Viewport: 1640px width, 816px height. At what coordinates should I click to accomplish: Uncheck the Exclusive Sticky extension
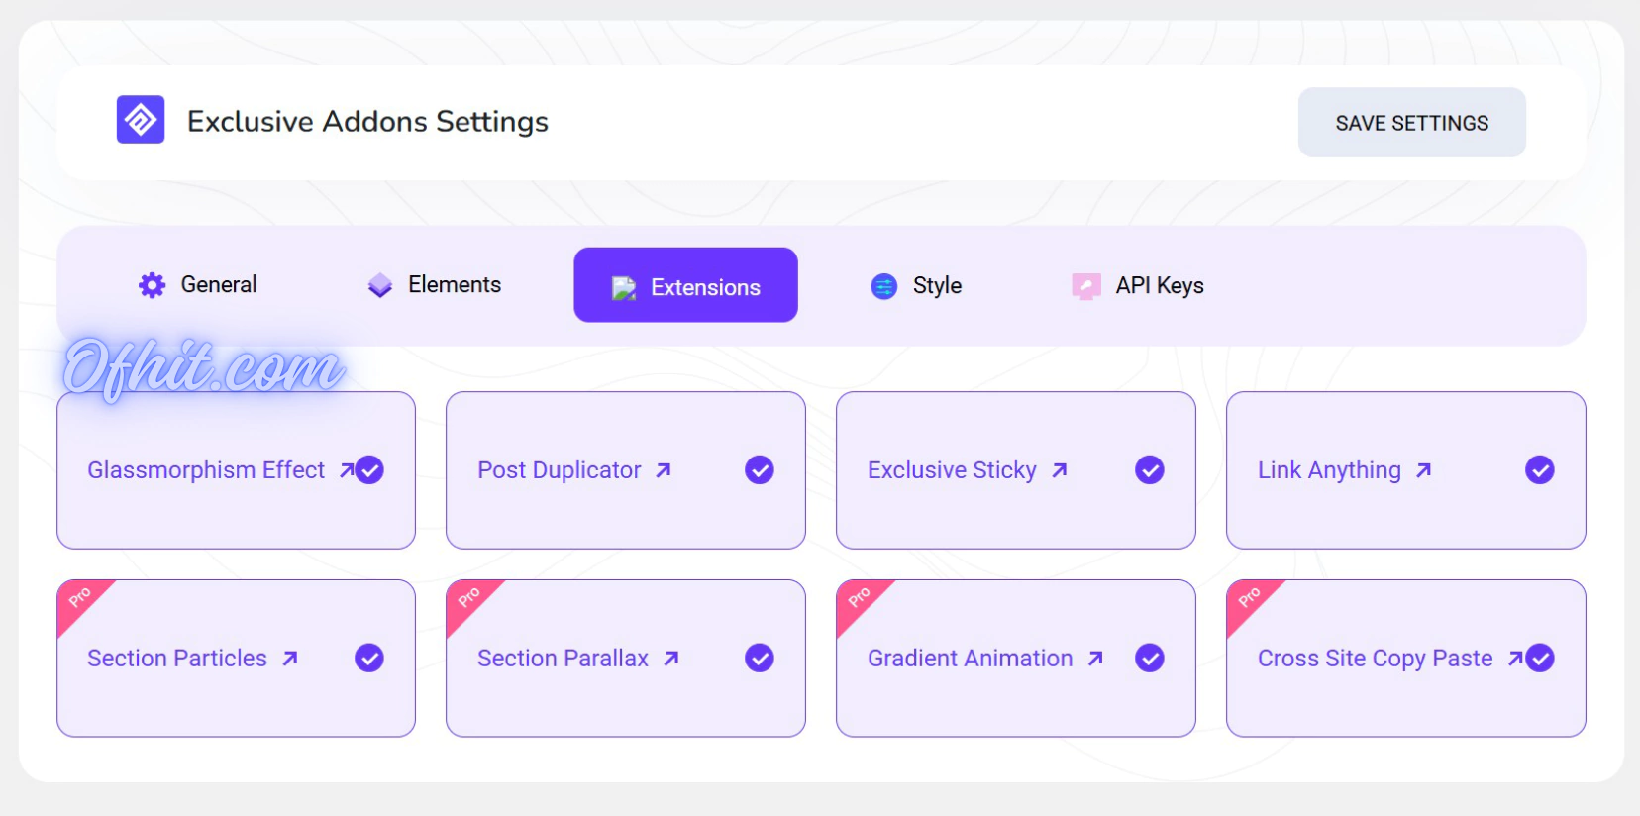pos(1150,469)
